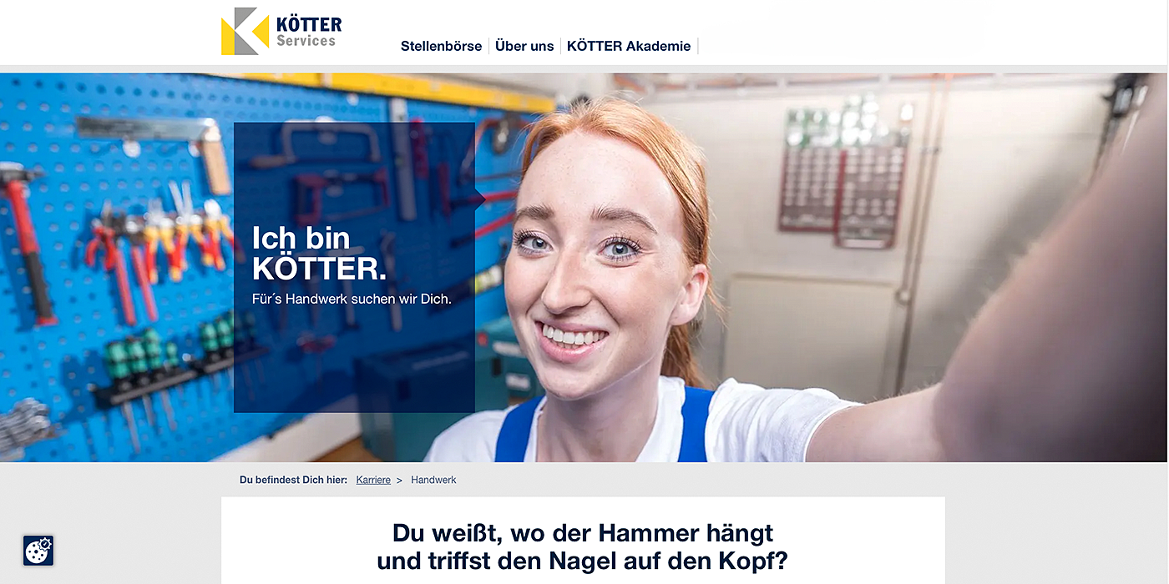Viewport: 1169px width, 584px height.
Task: Click the Handwerk breadcrumb entry
Action: (433, 480)
